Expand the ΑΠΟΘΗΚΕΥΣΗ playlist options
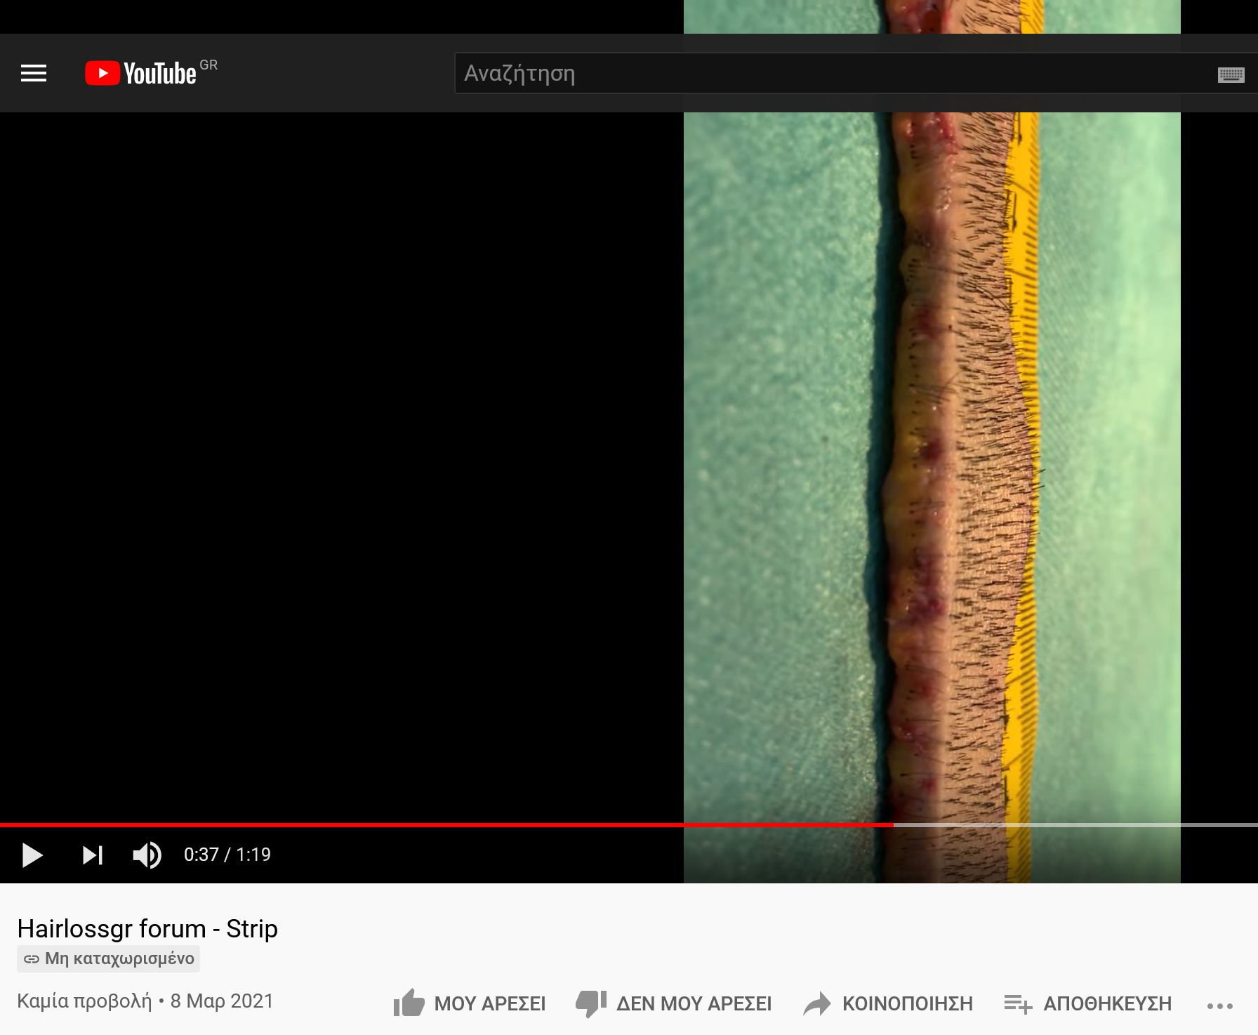The height and width of the screenshot is (1035, 1258). 1107,1003
